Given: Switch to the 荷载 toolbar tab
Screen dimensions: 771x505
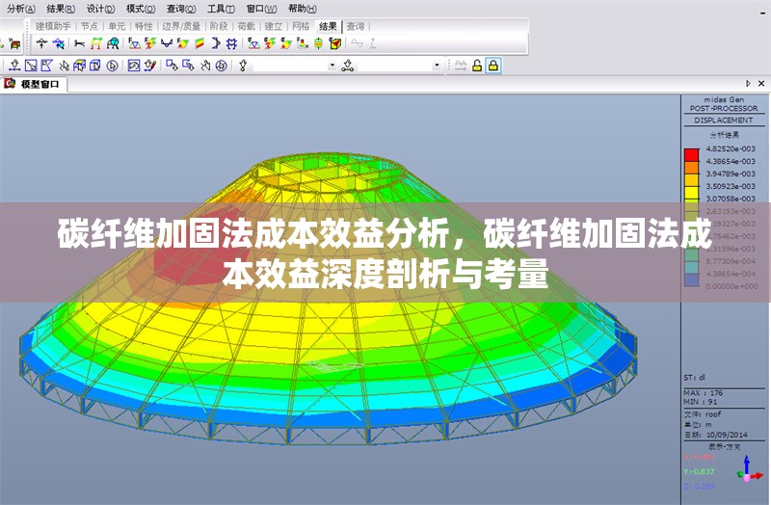Looking at the screenshot, I should coord(246,26).
